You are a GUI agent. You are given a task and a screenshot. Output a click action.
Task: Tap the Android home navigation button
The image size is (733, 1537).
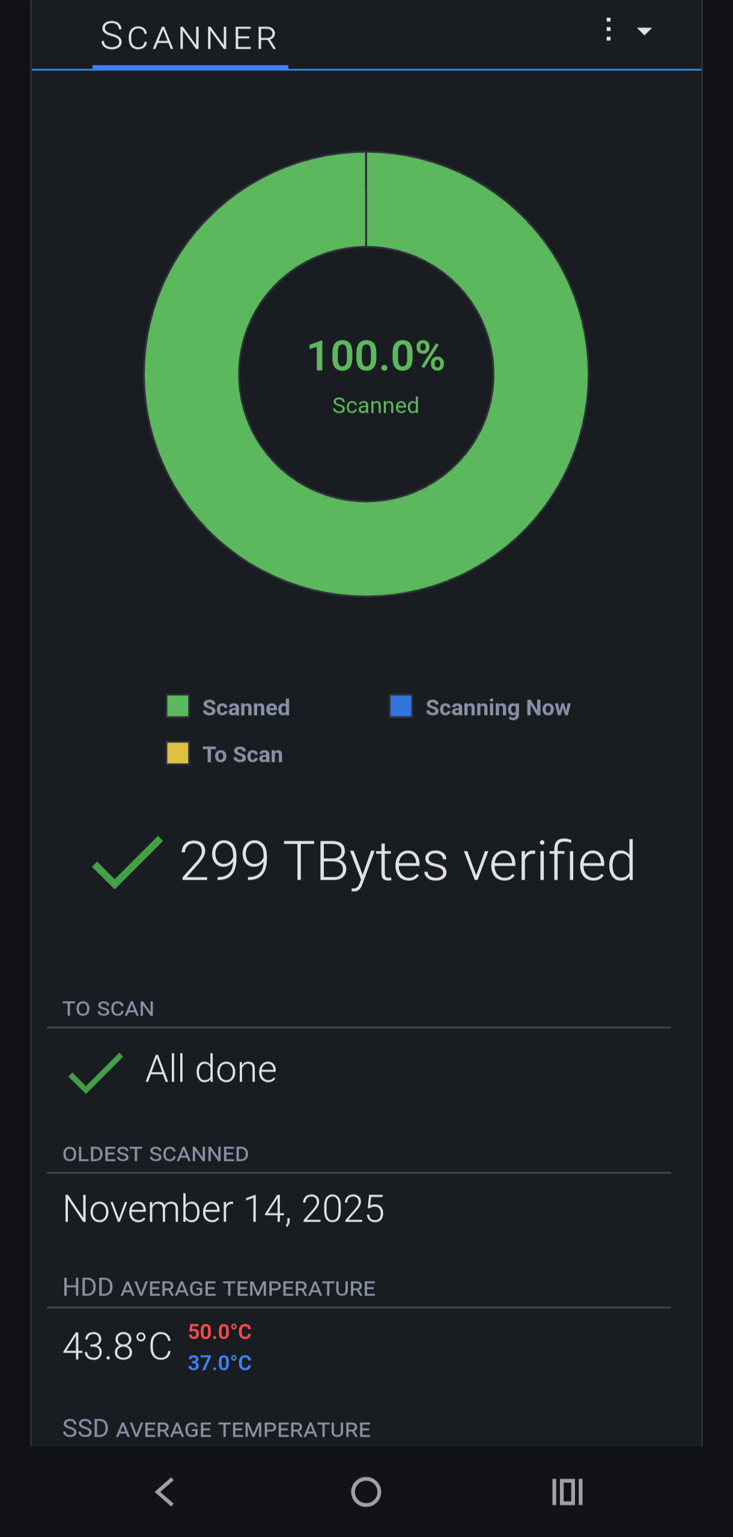[x=366, y=1492]
